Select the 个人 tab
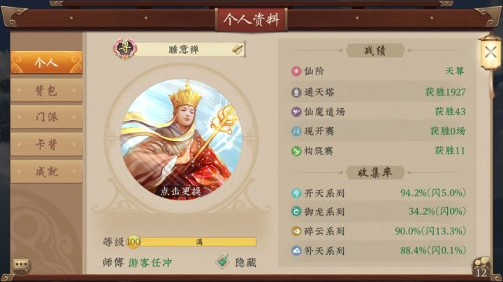 coord(47,62)
